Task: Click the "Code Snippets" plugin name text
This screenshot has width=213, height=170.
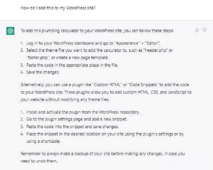Action: (x=143, y=85)
